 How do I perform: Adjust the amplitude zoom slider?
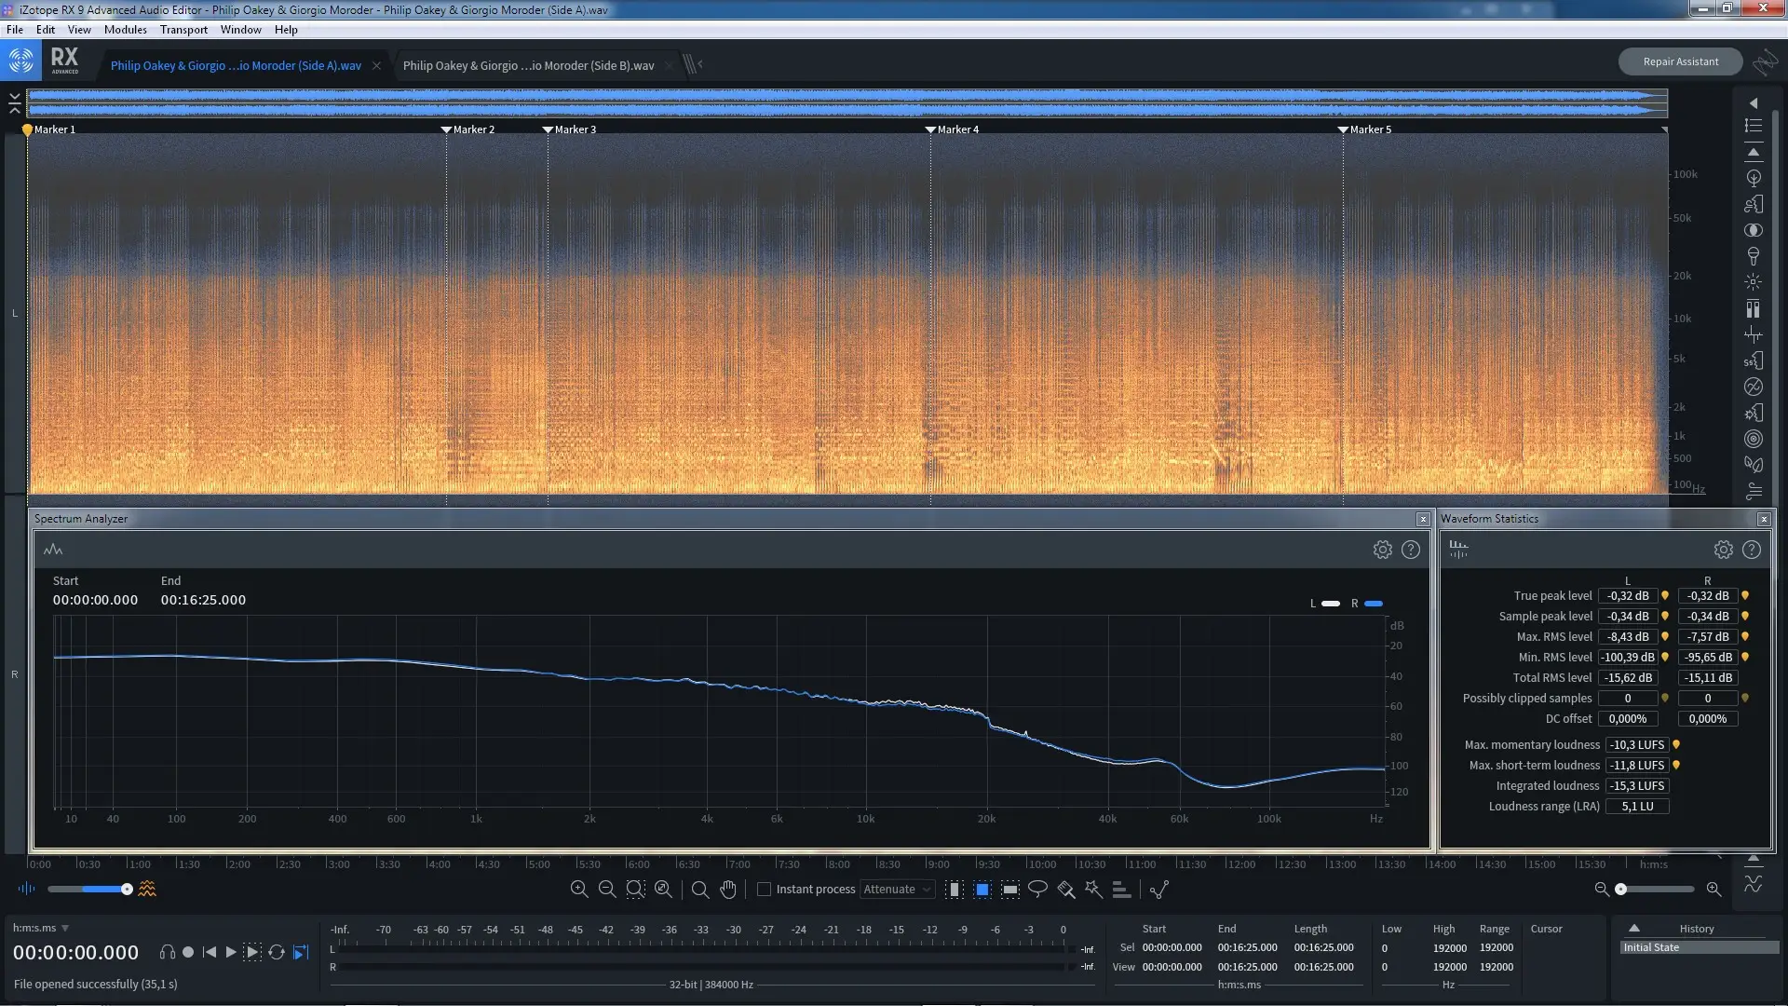pyautogui.click(x=1658, y=890)
